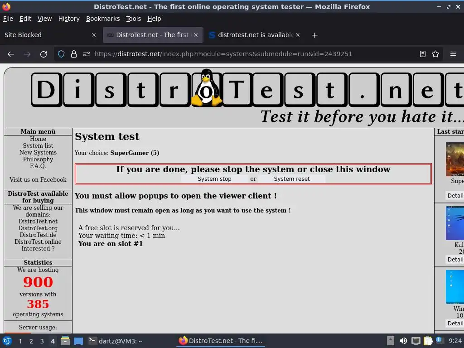This screenshot has width=464, height=348.
Task: Open the Windows 10 thumbnail in Last started
Action: [455, 287]
